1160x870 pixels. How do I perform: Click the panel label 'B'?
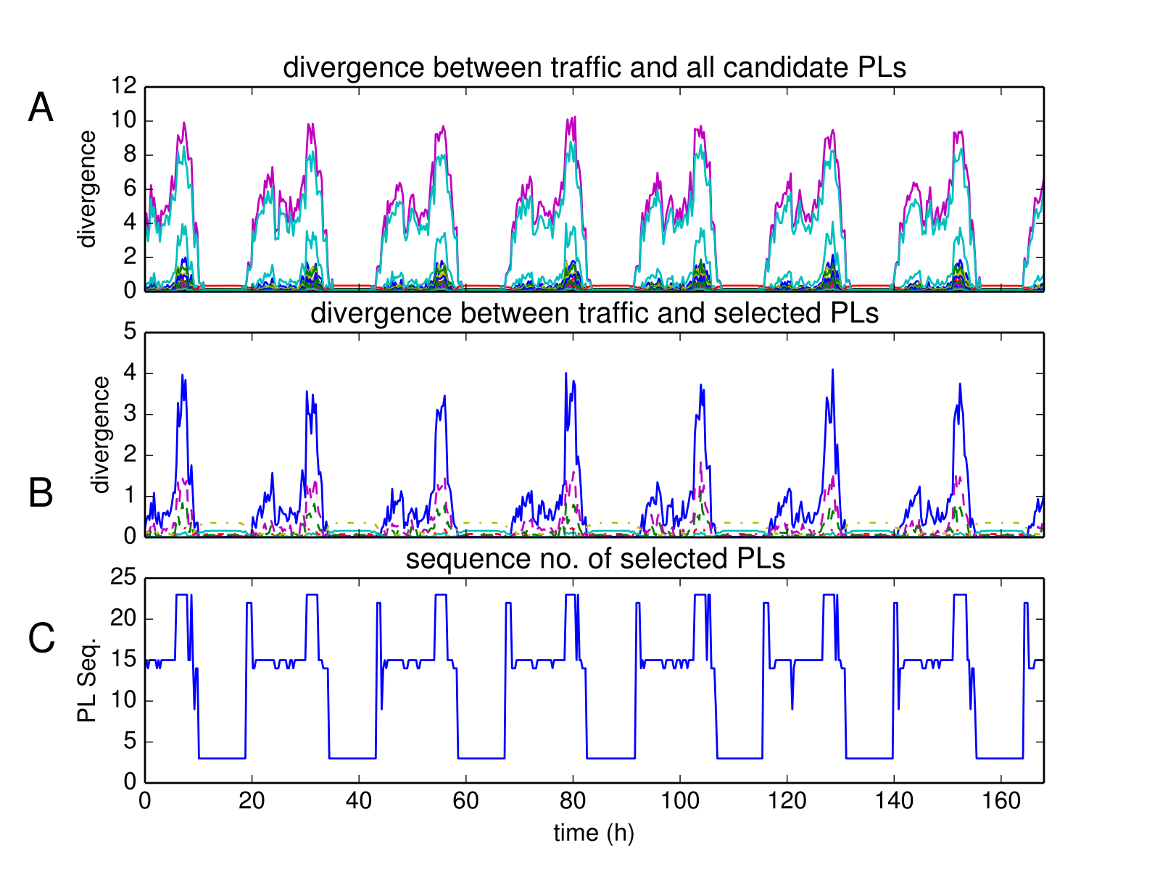pos(41,493)
